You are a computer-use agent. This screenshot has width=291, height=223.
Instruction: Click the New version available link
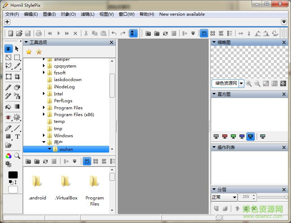(182, 14)
